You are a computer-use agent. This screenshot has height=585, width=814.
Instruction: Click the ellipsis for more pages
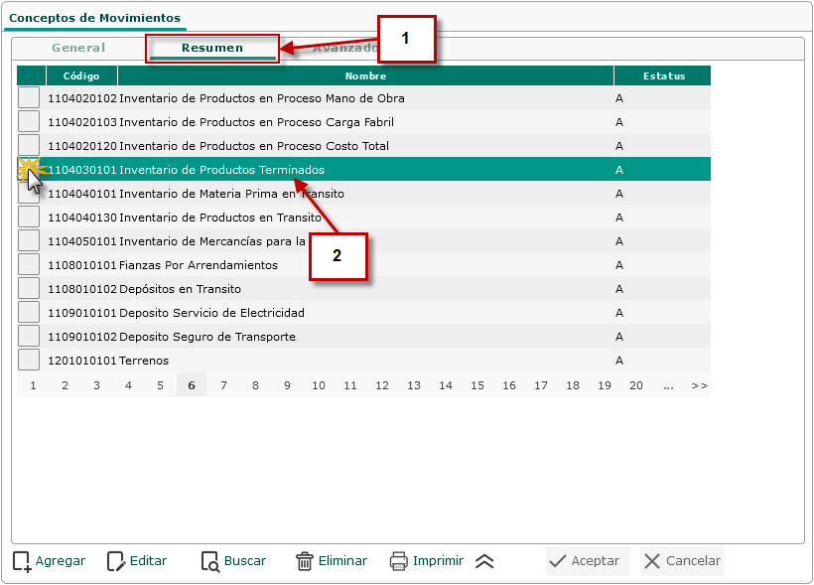(x=668, y=385)
